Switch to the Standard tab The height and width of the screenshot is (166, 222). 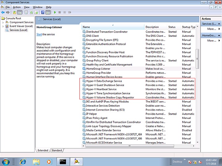[x=56, y=151]
